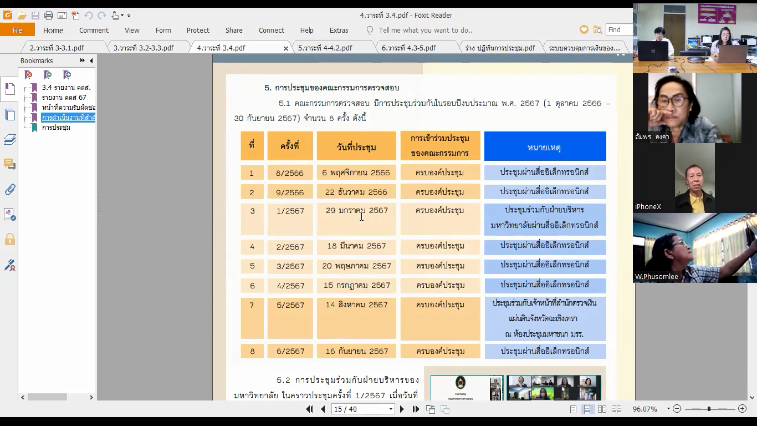This screenshot has height=426, width=757.
Task: Click the Open folder icon in quick toolbar
Action: coord(22,16)
